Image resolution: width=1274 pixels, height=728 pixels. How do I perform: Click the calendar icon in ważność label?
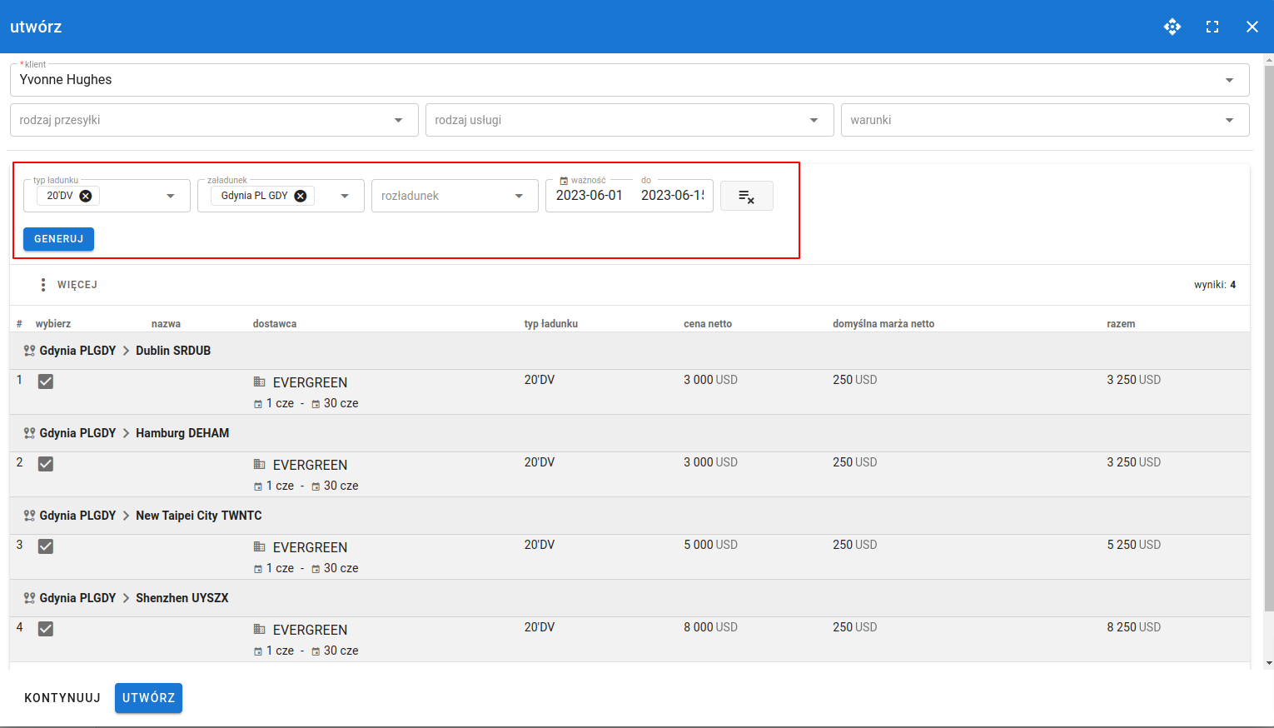(x=564, y=181)
